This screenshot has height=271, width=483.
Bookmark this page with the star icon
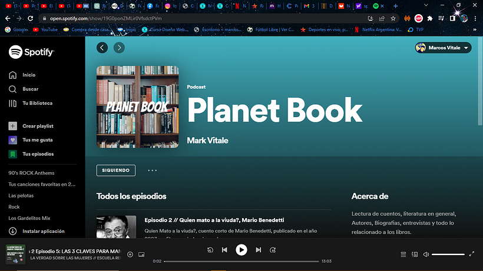coord(393,18)
